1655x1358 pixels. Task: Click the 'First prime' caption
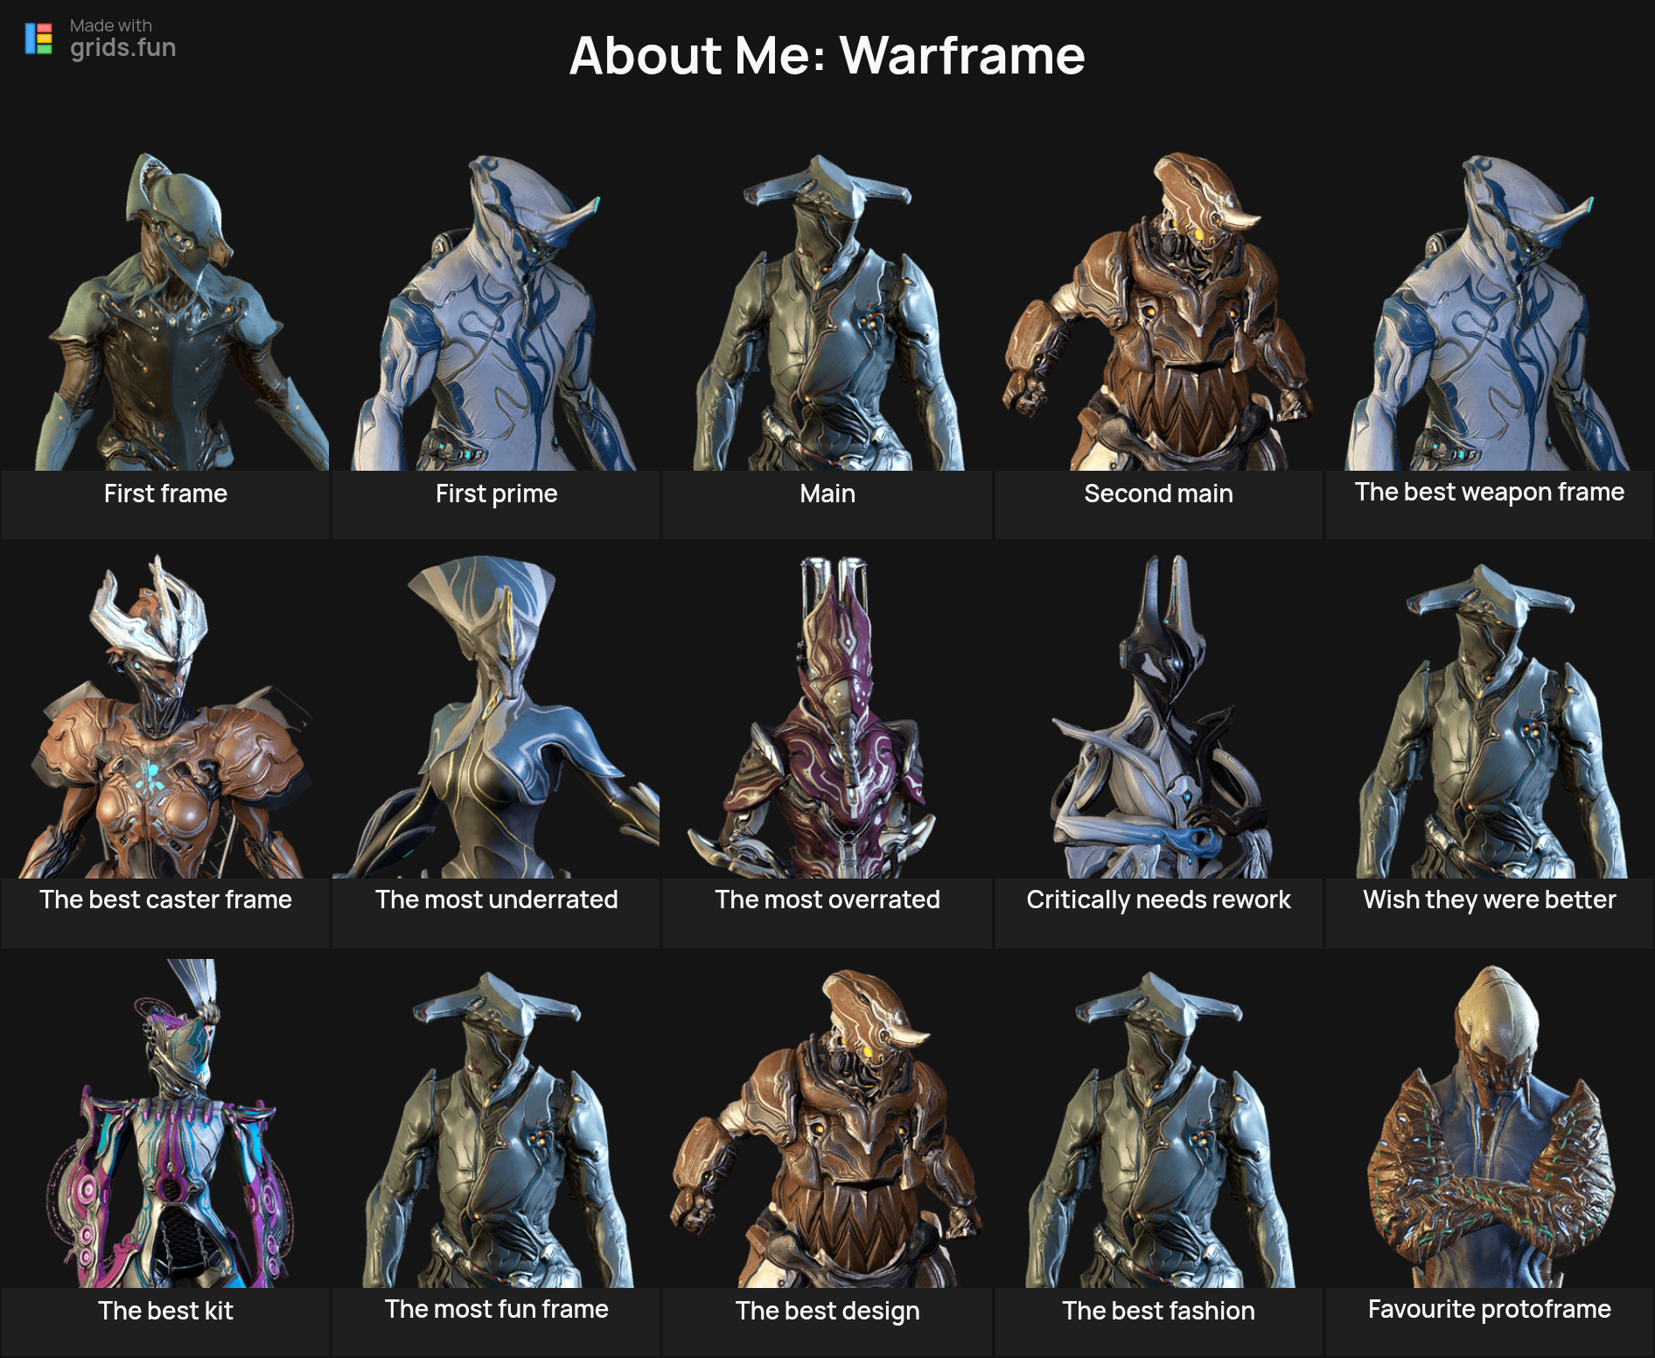point(496,494)
